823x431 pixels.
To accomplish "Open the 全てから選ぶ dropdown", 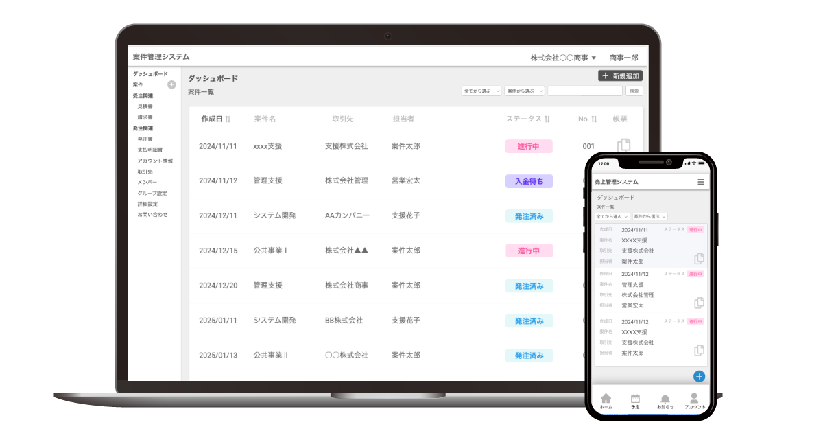I will tap(480, 91).
